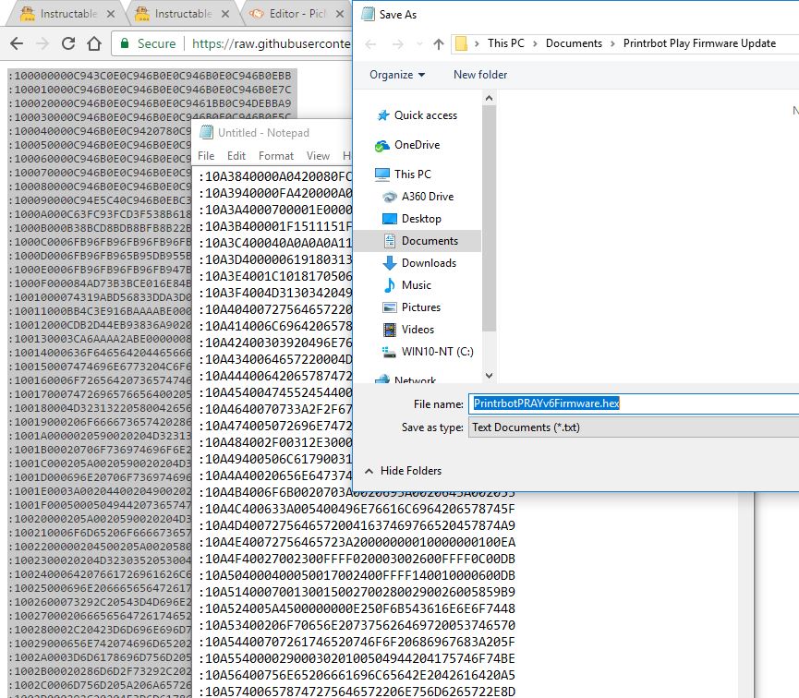The image size is (799, 698).
Task: Expand chevron before This PC breadcrumb
Action: point(477,43)
